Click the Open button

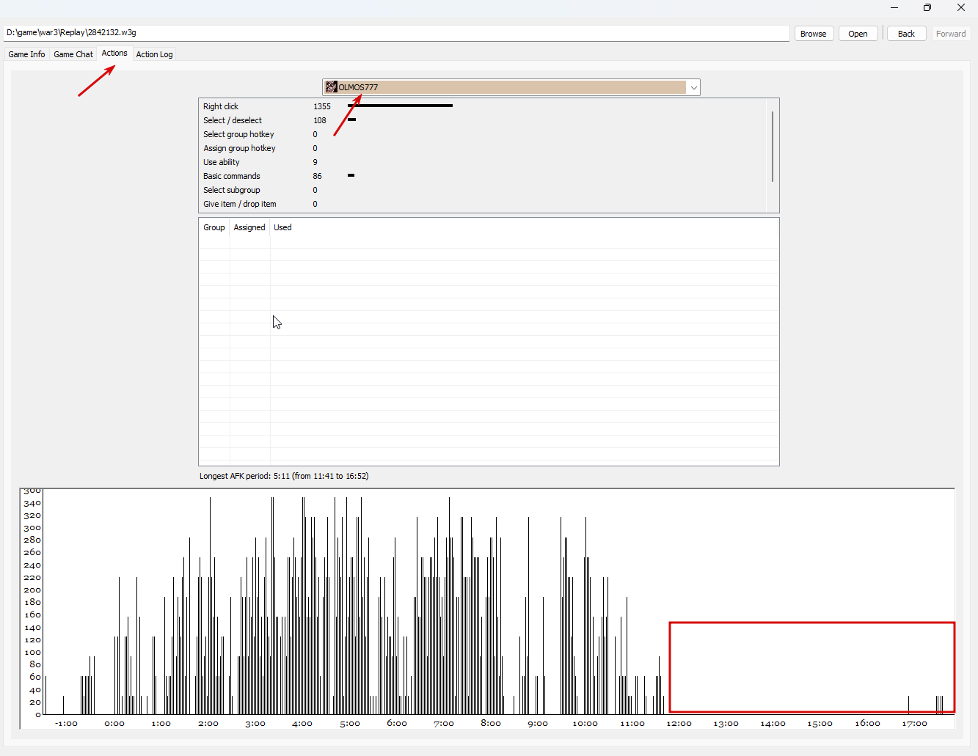[x=858, y=34]
